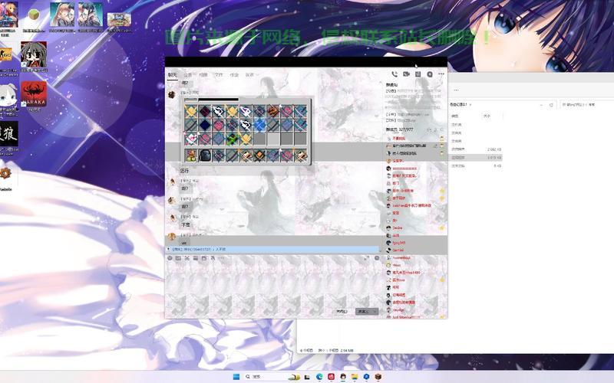Click the GIF icon in input toolbar
Viewport: 614px width, 383px height.
(178, 258)
